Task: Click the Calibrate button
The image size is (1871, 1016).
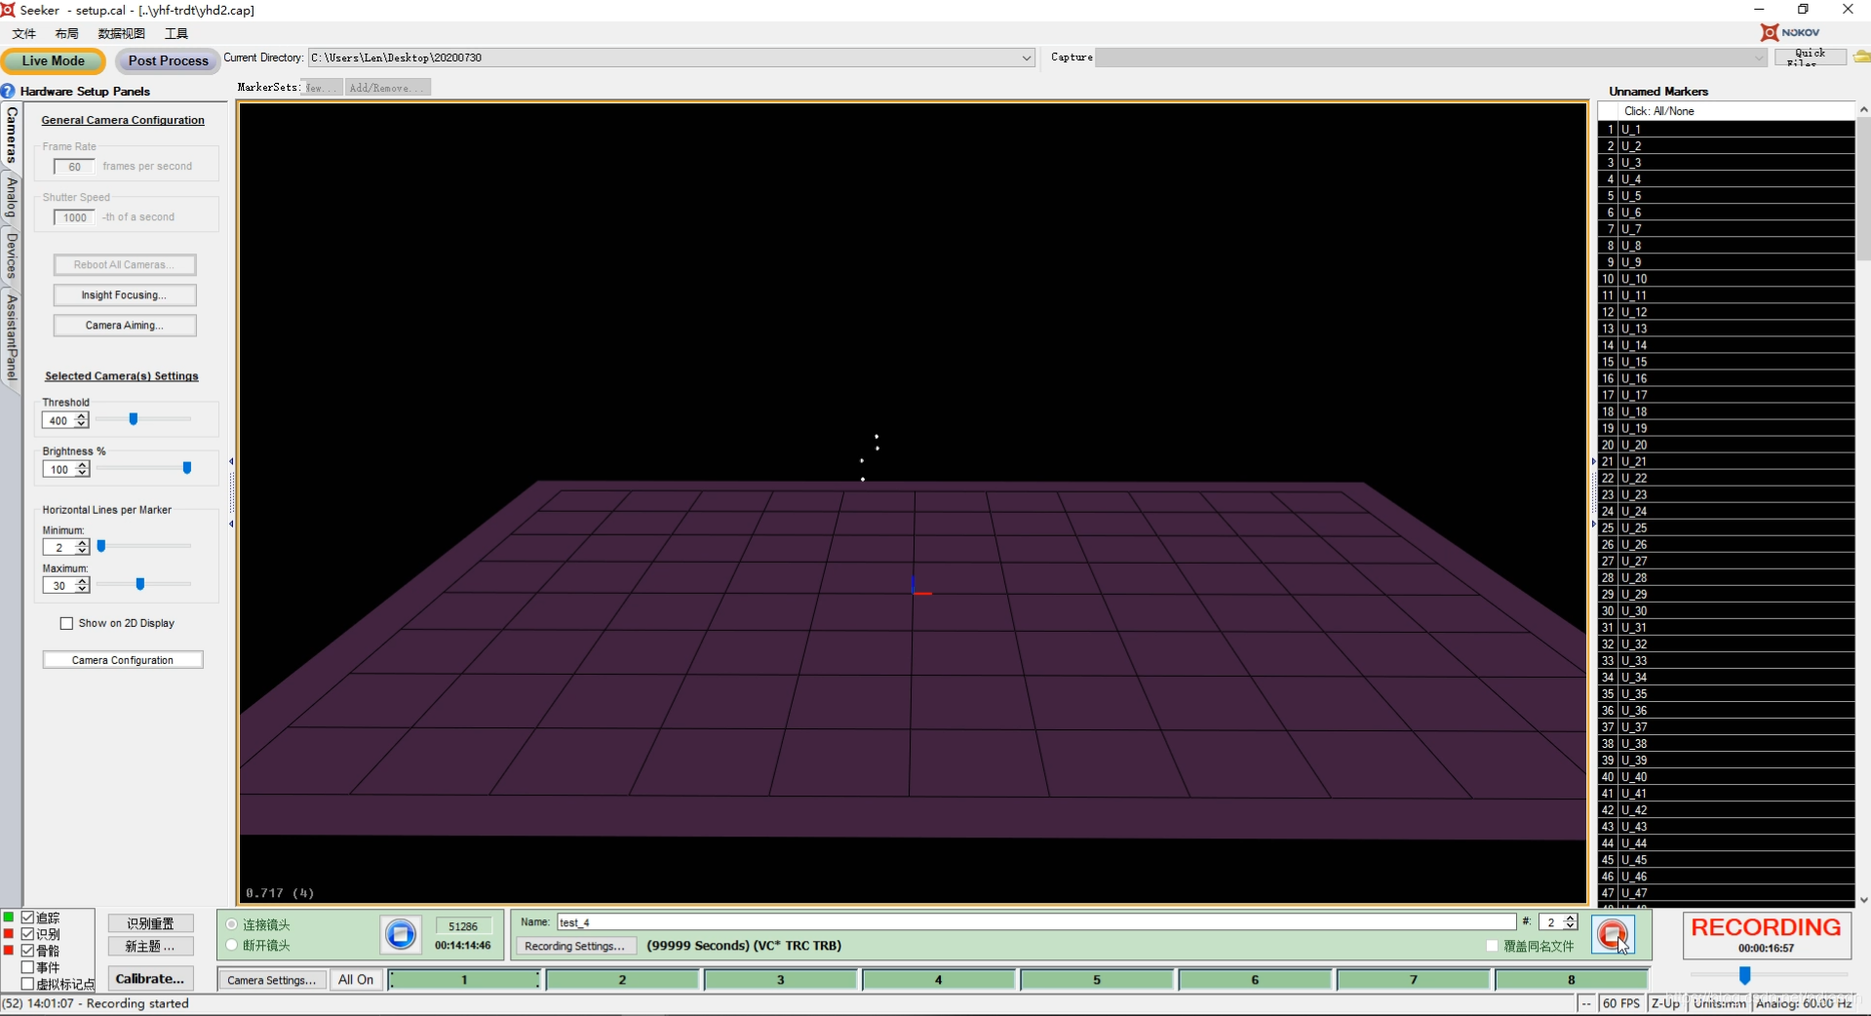Action: click(x=149, y=978)
